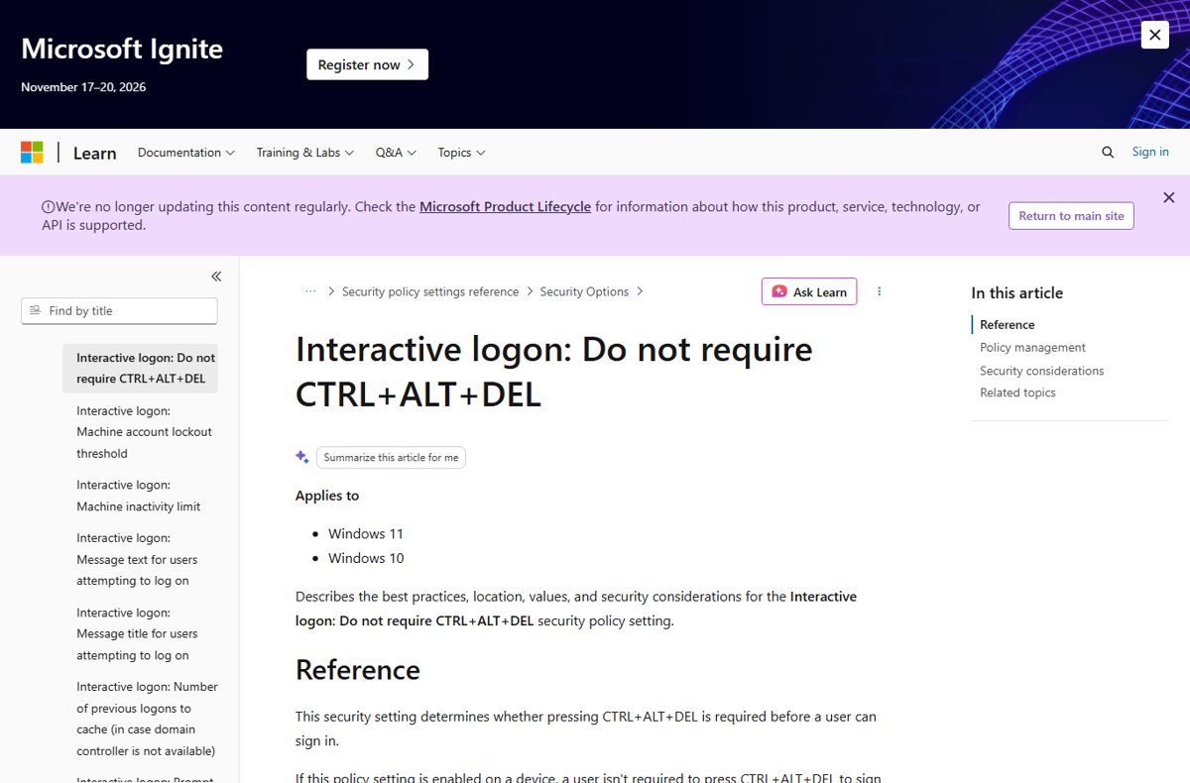Open the search magnifier icon
Image resolution: width=1190 pixels, height=783 pixels.
1108,152
